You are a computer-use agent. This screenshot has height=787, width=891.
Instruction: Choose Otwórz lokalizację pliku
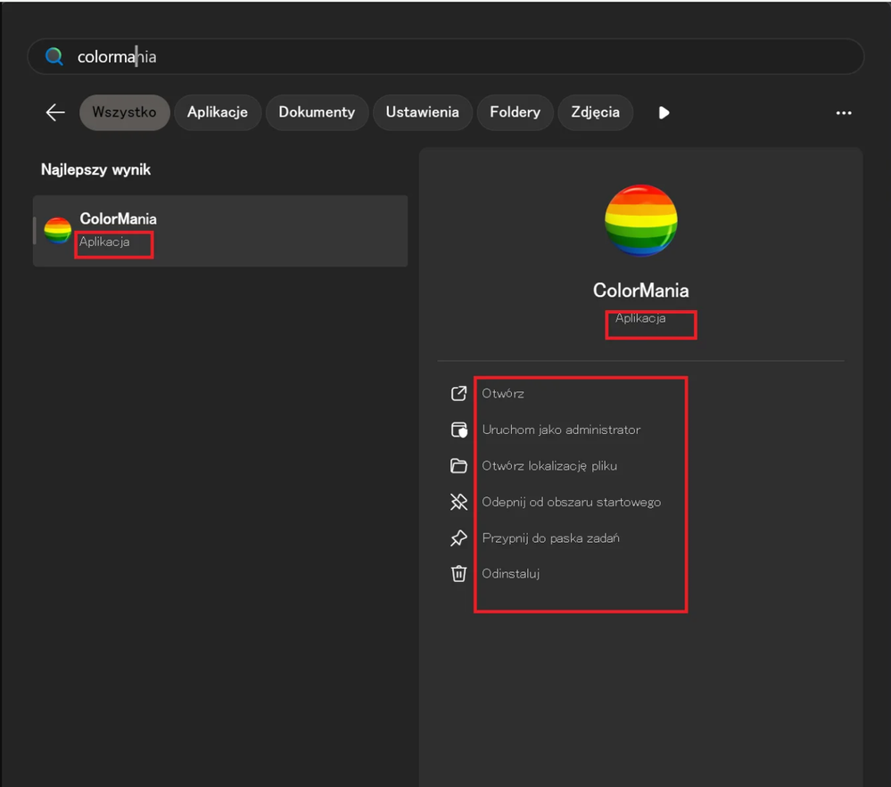click(549, 466)
